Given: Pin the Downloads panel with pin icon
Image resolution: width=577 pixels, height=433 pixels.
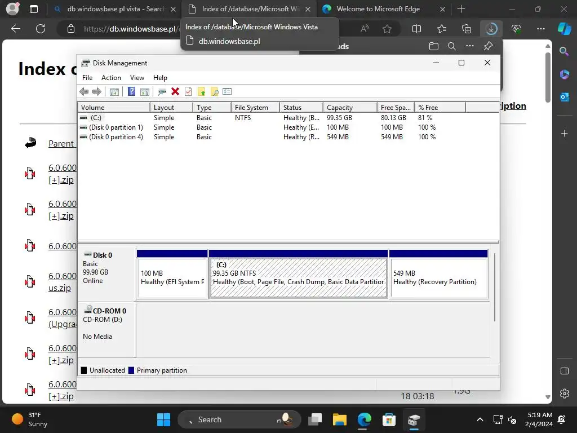Looking at the screenshot, I should [488, 46].
